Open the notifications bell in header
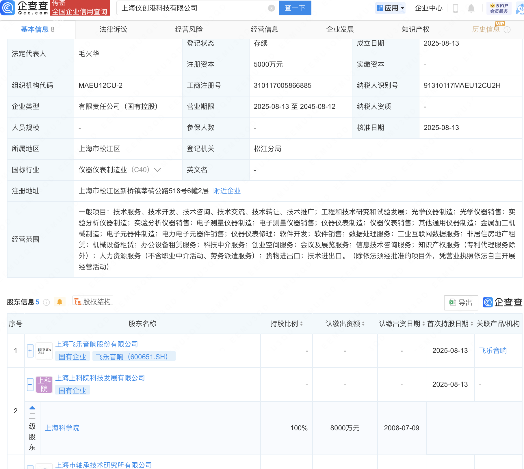Viewport: 524px width, 469px height. [471, 8]
